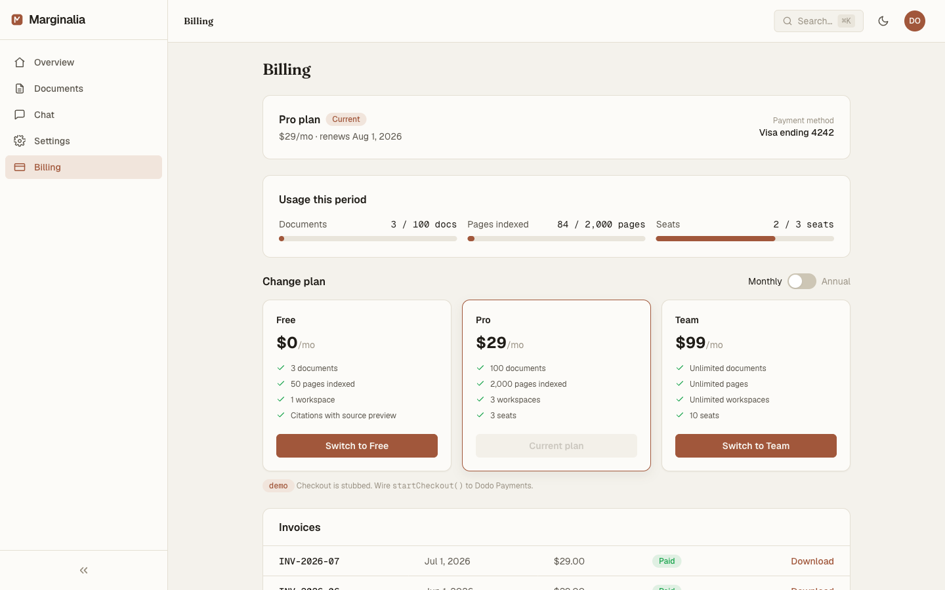Click the startCheckout() code text
The width and height of the screenshot is (945, 590).
(428, 486)
